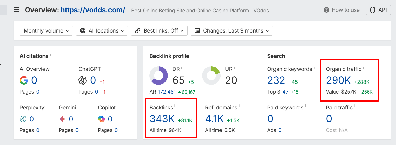Open the vodds.com URL link
The image size is (396, 145).
pos(93,10)
